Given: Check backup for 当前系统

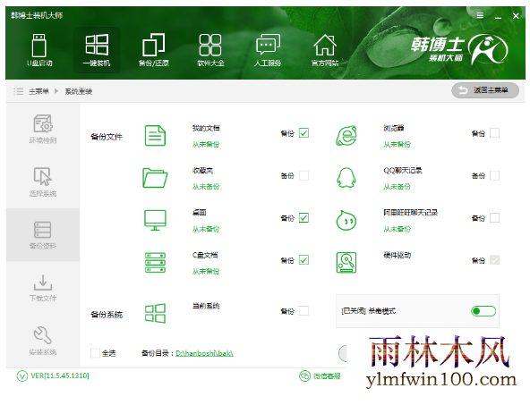Looking at the screenshot, I should pos(303,310).
